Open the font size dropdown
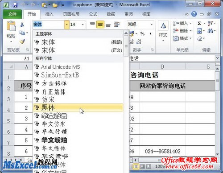223x173 pixels. (x=83, y=25)
